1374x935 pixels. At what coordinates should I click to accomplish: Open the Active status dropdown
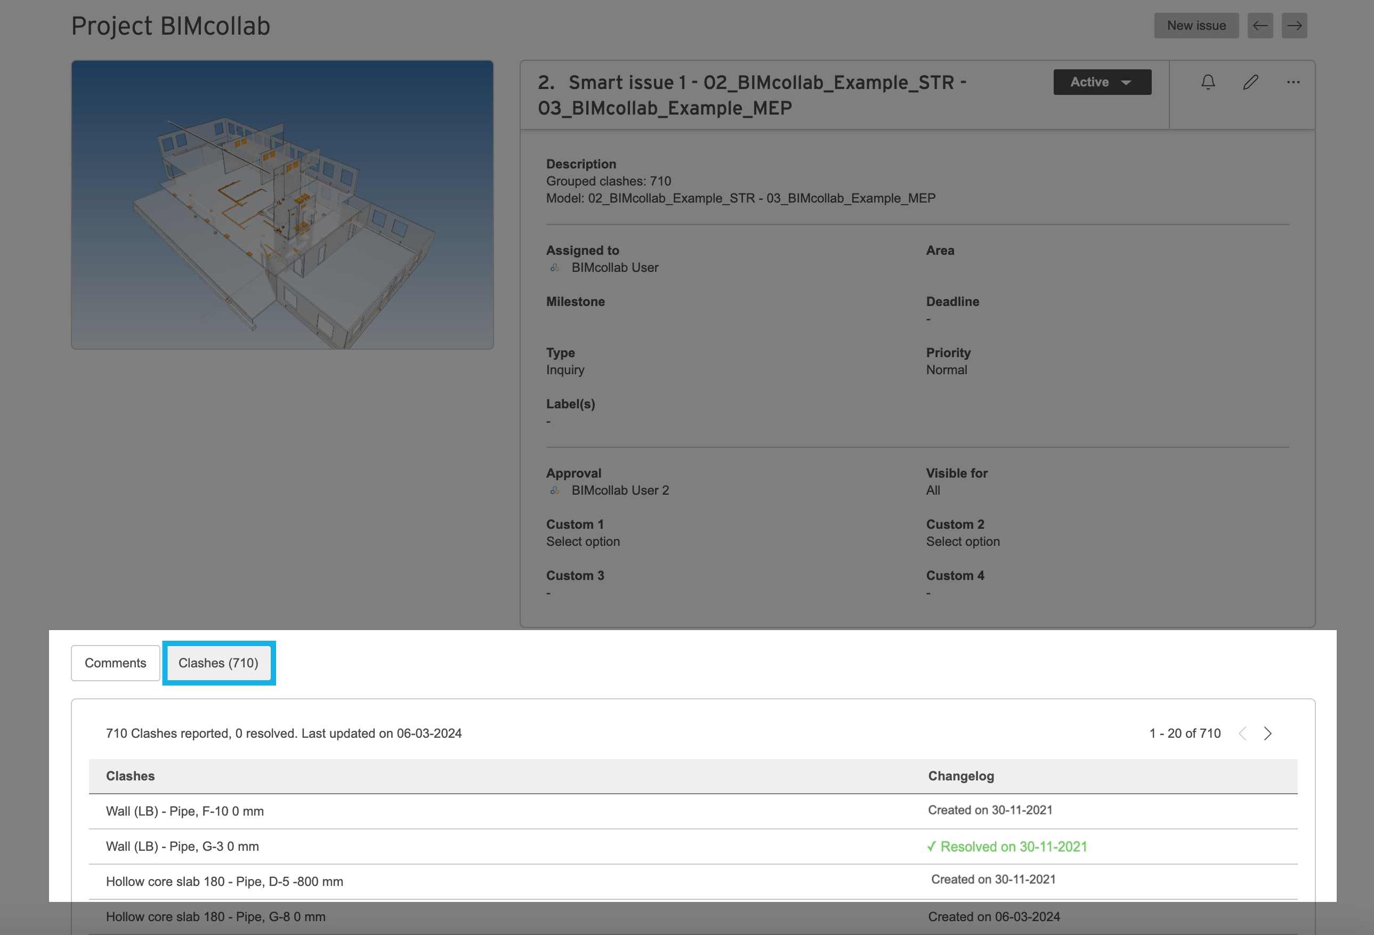[x=1102, y=82]
